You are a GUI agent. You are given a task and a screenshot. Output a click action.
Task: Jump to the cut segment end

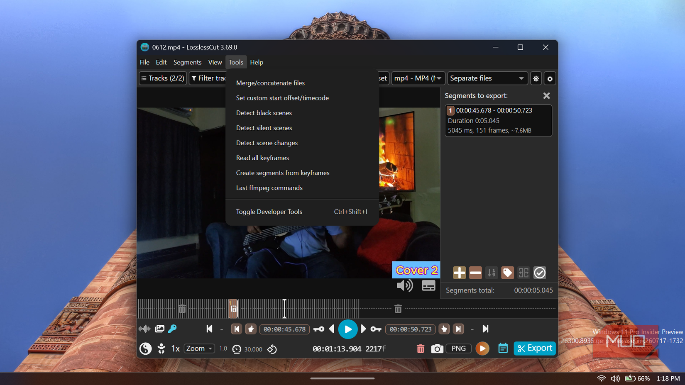pos(458,329)
